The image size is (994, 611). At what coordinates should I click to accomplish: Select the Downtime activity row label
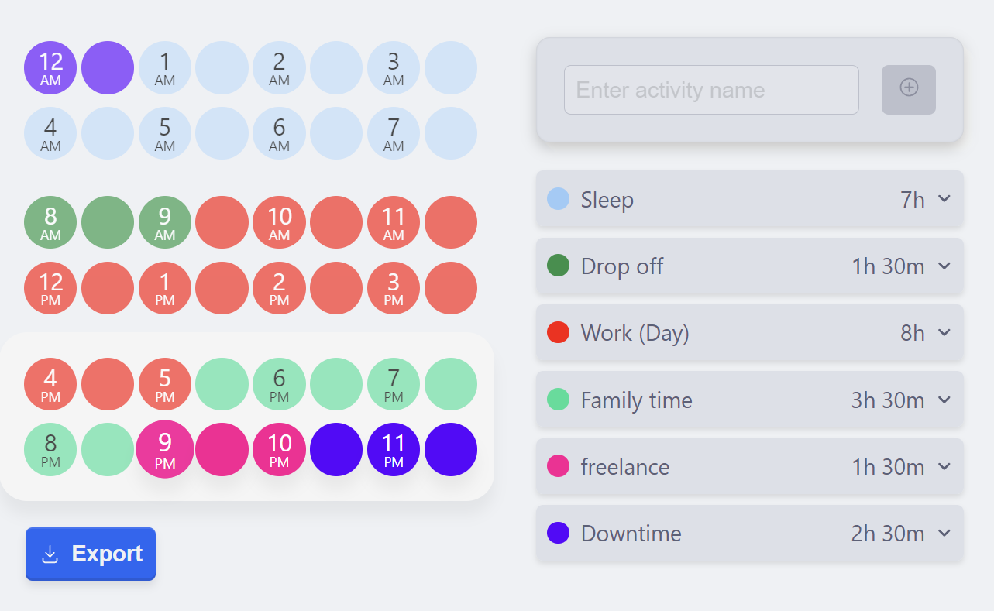click(631, 534)
